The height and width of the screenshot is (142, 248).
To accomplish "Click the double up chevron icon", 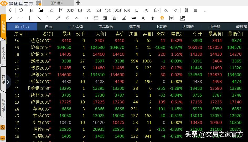I will (166, 10).
